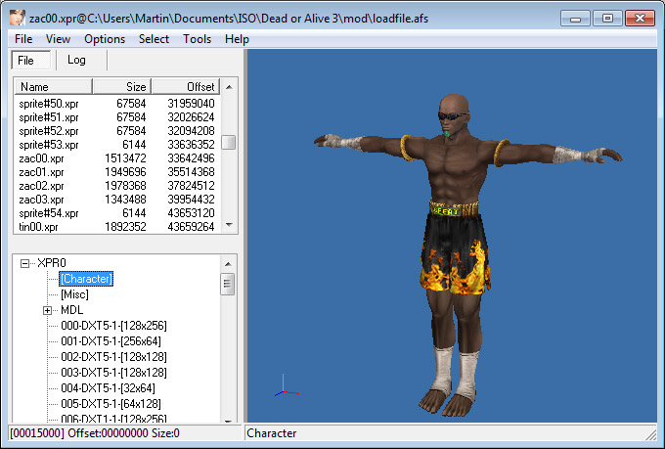Maximize the application window

coord(607,19)
